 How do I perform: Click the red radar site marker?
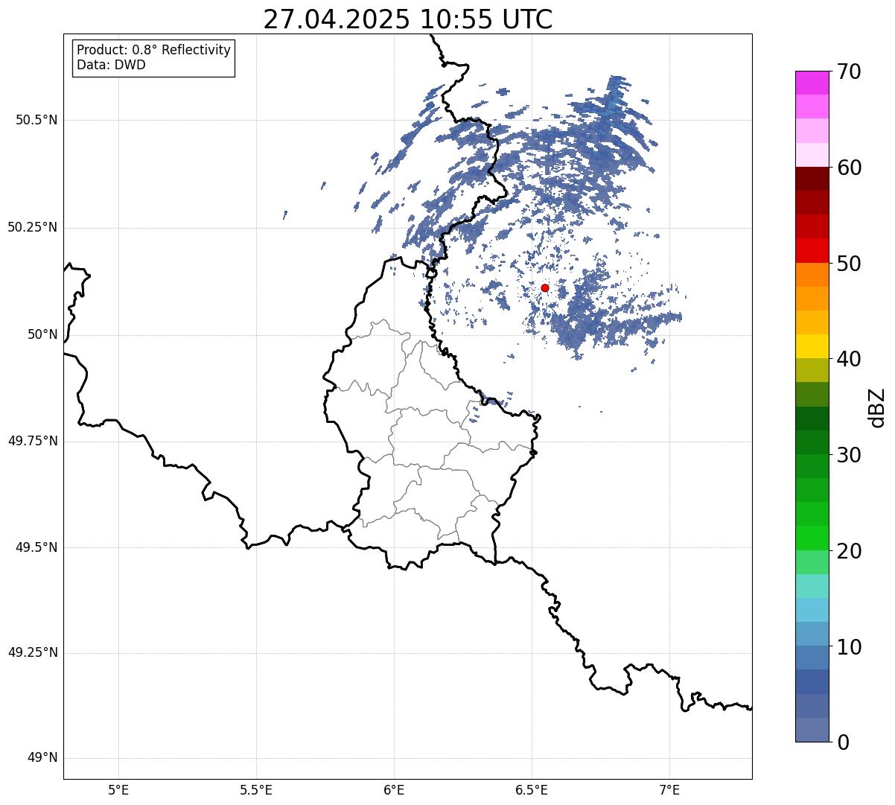(x=545, y=287)
